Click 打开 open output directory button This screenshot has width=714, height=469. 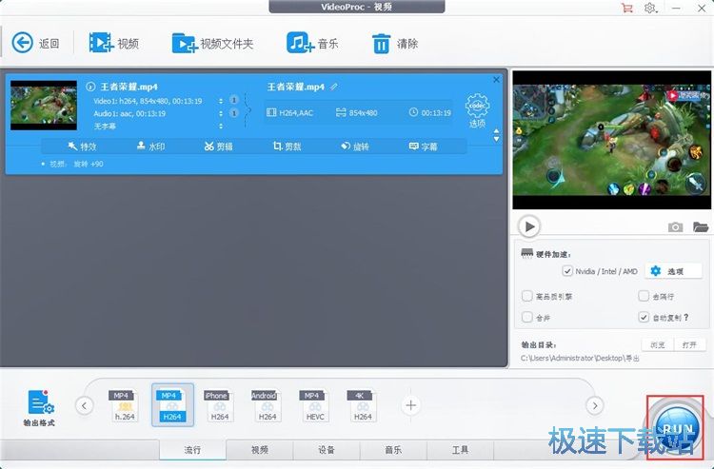tap(690, 344)
